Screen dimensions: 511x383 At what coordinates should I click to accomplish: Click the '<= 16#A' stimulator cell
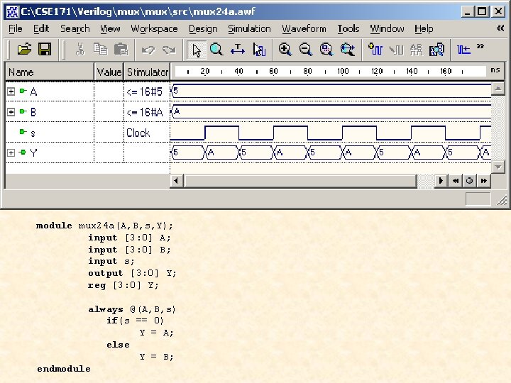click(x=147, y=112)
